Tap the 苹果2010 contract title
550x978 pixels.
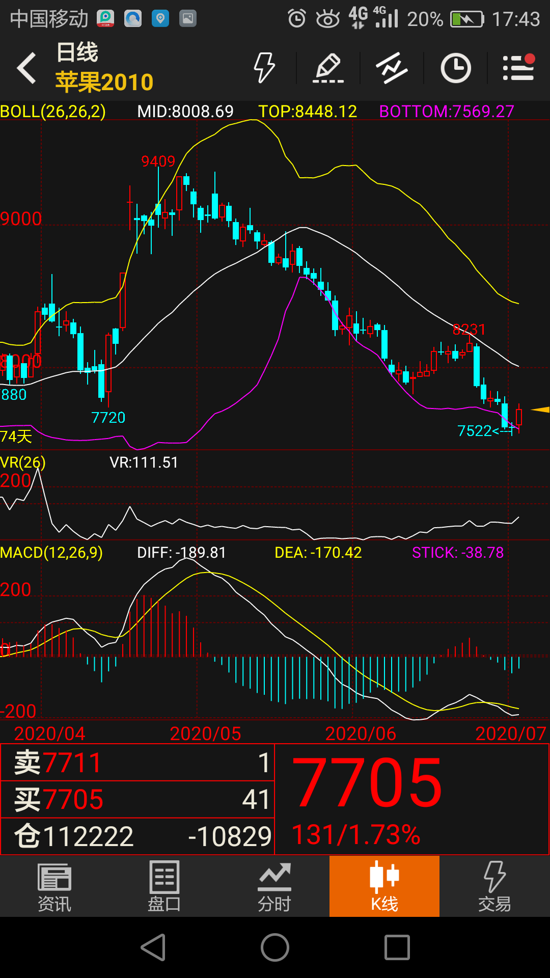[x=104, y=81]
